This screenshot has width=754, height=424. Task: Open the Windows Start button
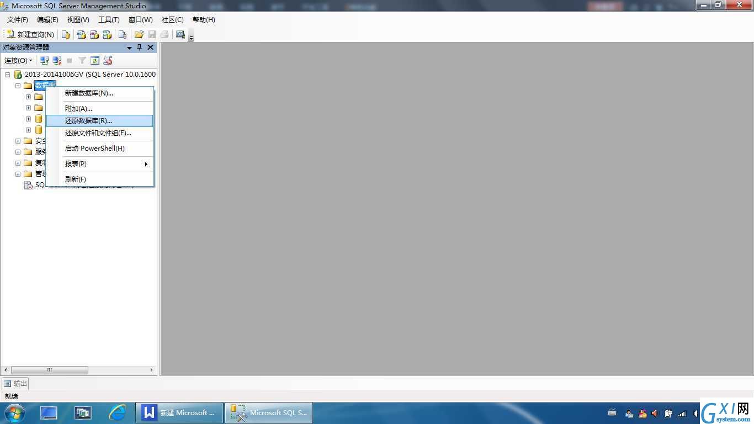[x=14, y=413]
